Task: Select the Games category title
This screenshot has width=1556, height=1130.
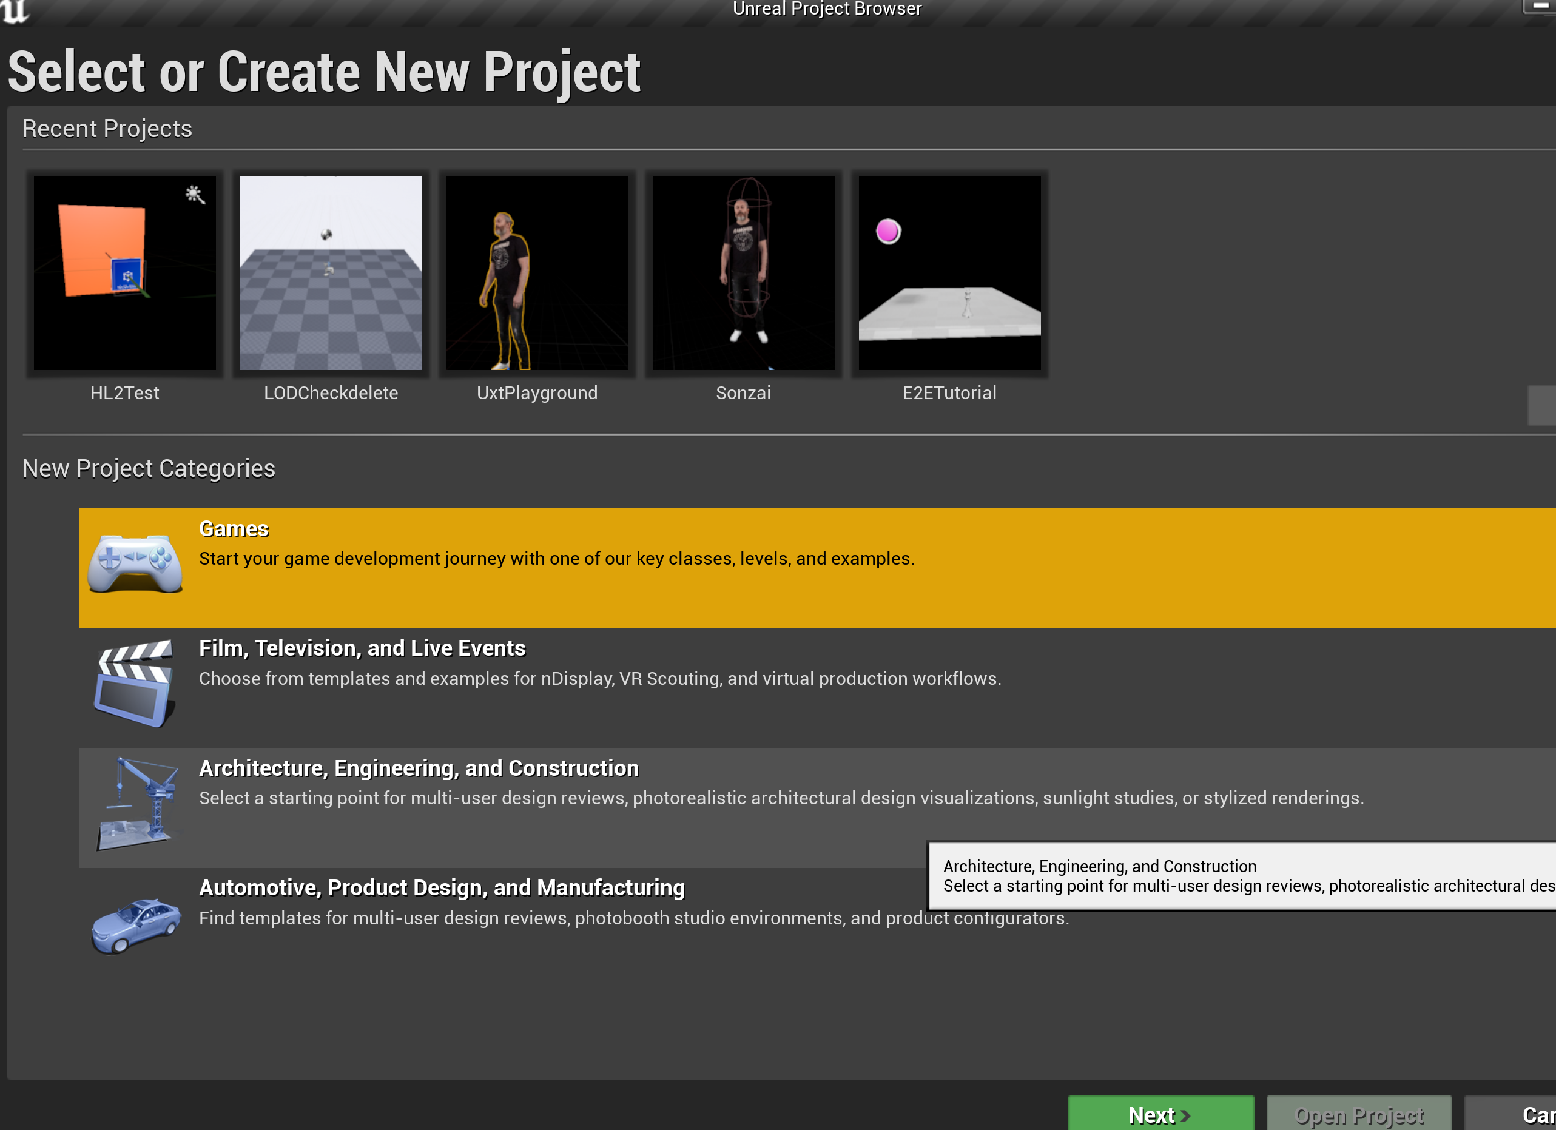Action: pos(234,529)
